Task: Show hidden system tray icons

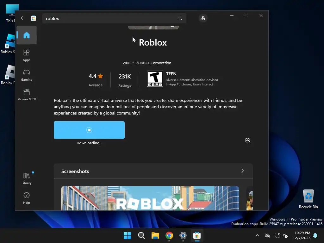Action: (257, 235)
